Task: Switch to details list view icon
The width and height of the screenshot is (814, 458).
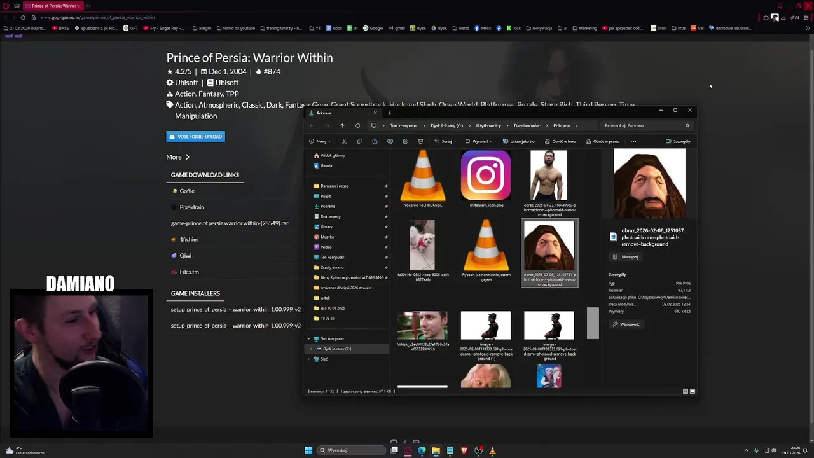Action: tap(685, 391)
